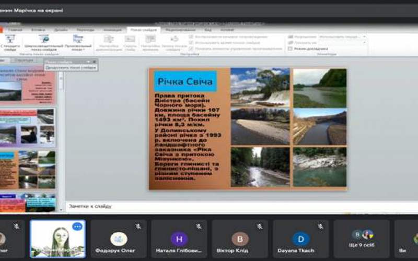Click the Федорук Олег avatar circle
The height and width of the screenshot is (261, 418).
pos(119,239)
